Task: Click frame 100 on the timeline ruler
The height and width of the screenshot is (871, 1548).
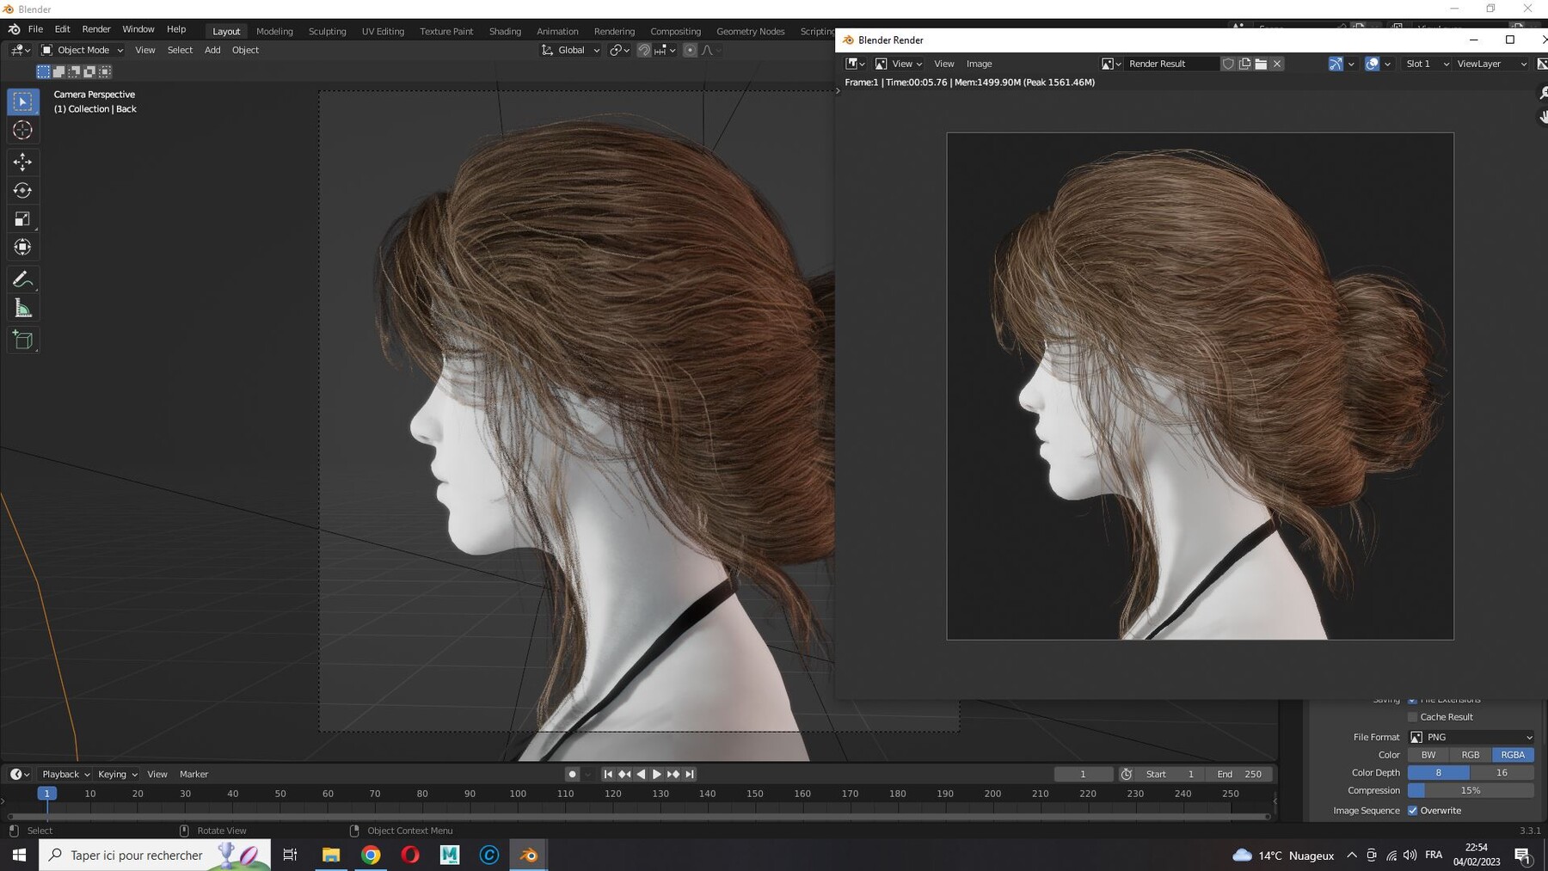Action: [x=518, y=794]
